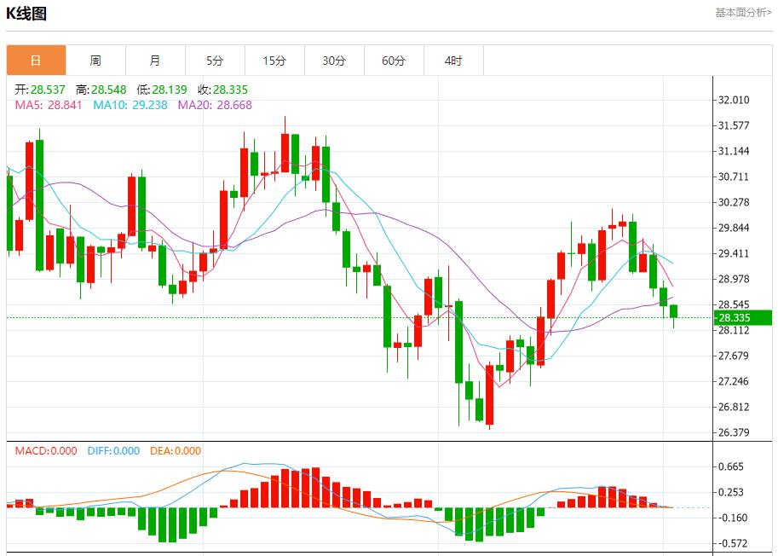778x556 pixels.
Task: Select the 日 daily chart tab
Action: 36,61
